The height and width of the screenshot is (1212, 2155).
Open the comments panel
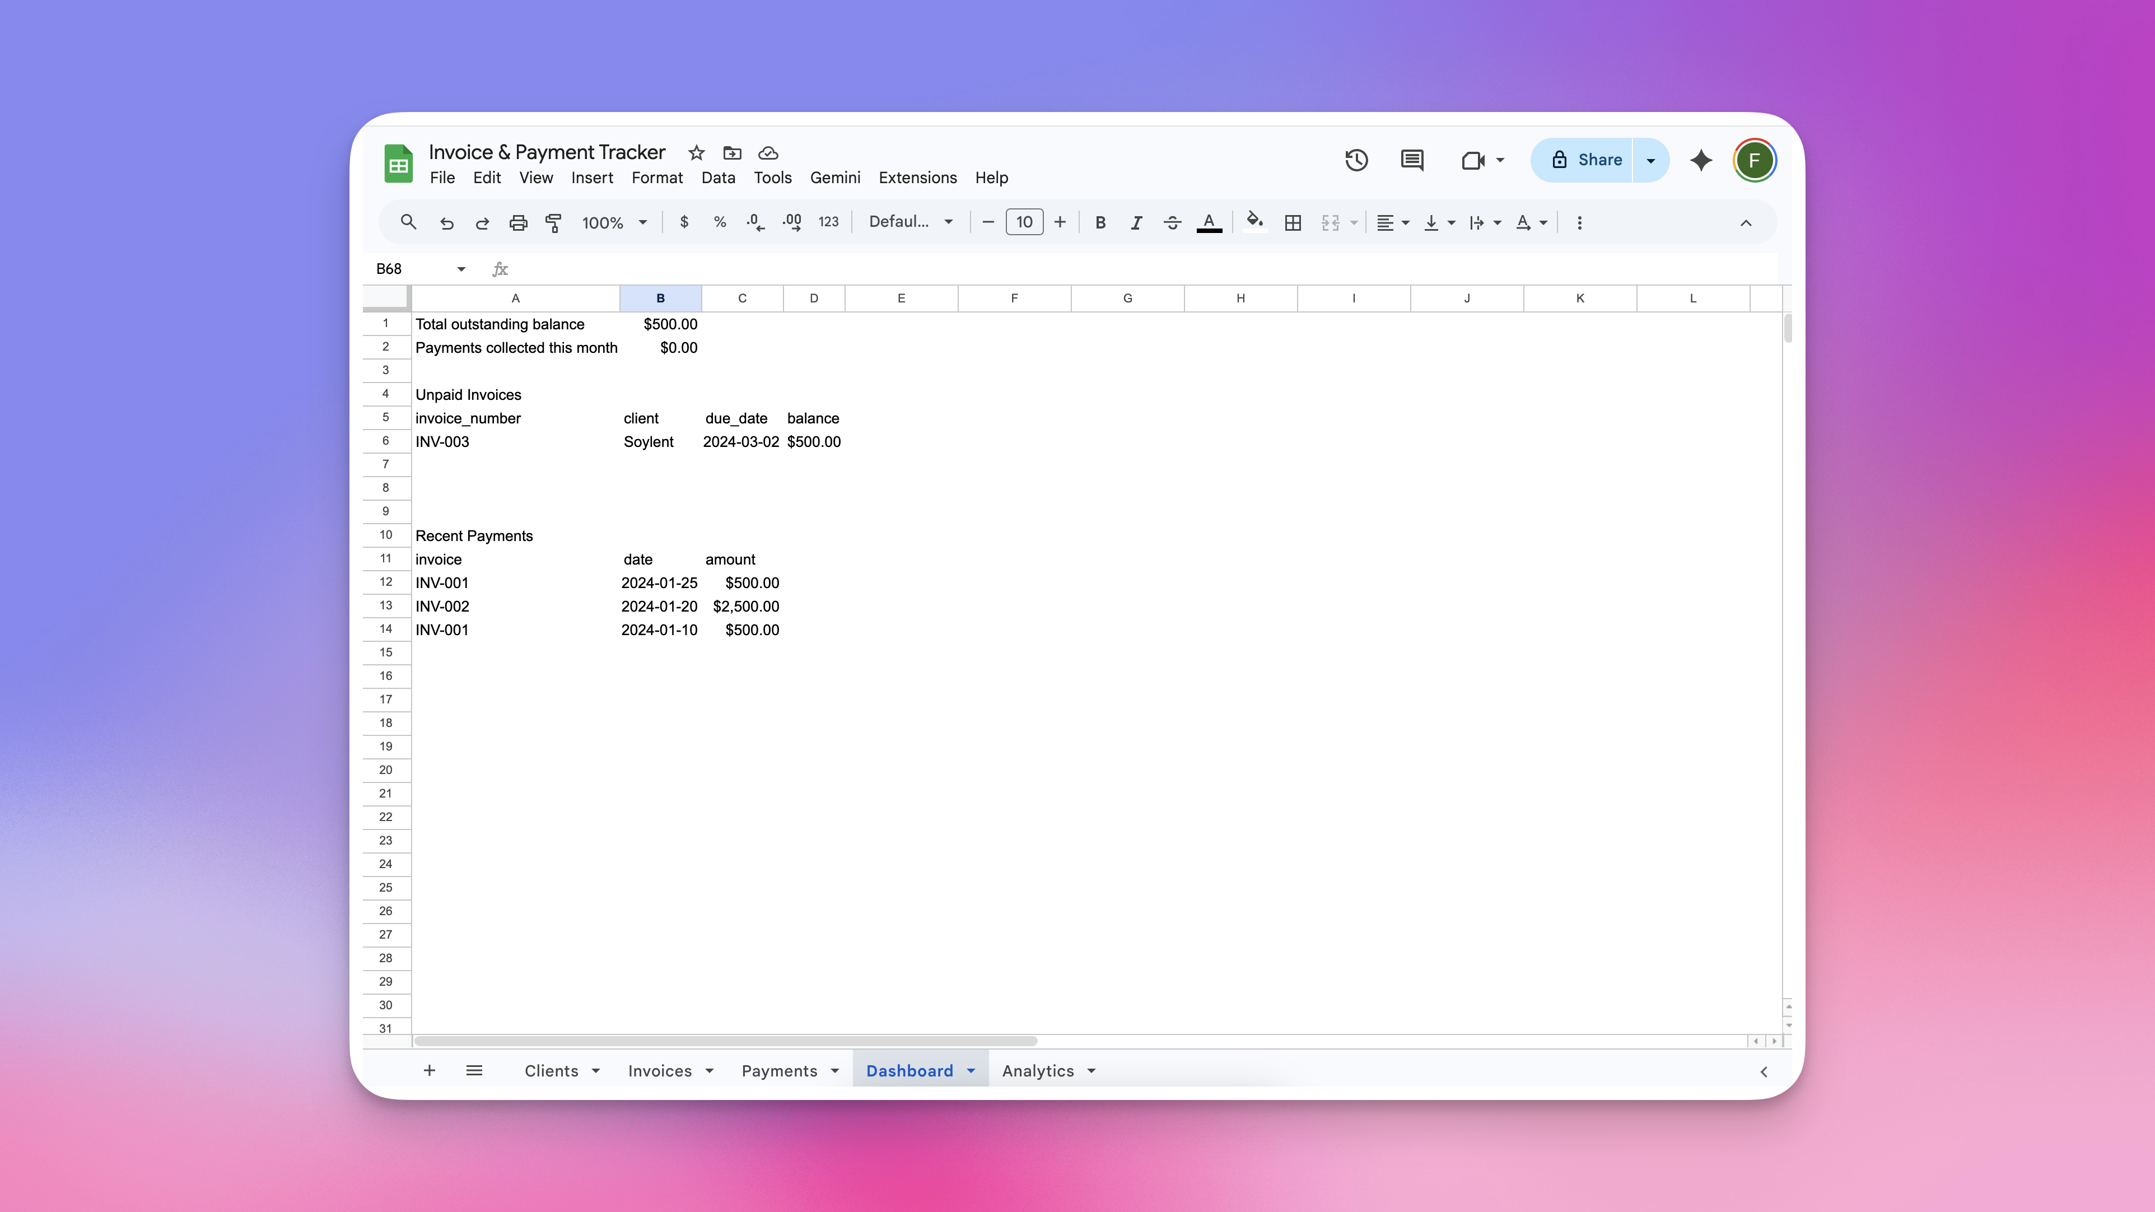click(1411, 160)
